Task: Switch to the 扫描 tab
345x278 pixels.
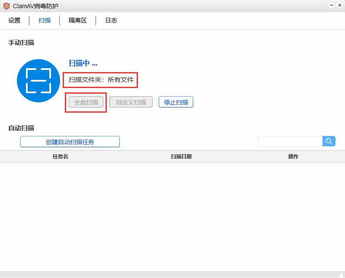Action: (x=45, y=20)
